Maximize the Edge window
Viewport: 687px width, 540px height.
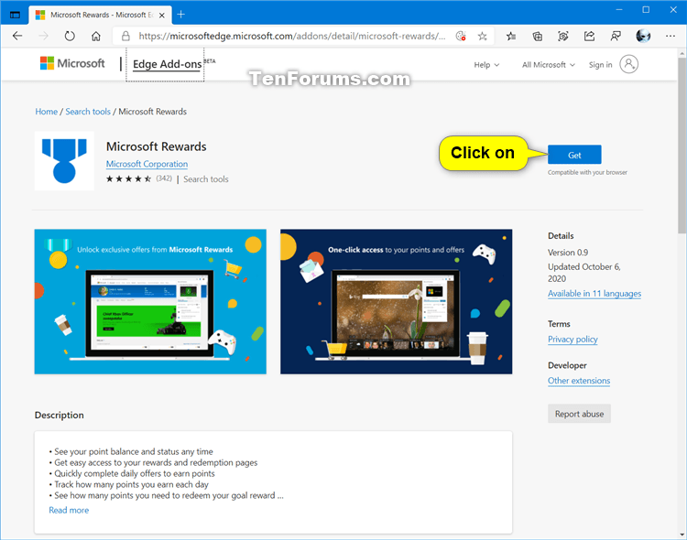(646, 10)
